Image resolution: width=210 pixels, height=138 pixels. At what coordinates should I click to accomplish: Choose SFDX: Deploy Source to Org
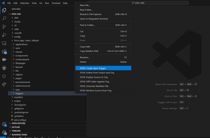pyautogui.click(x=94, y=77)
